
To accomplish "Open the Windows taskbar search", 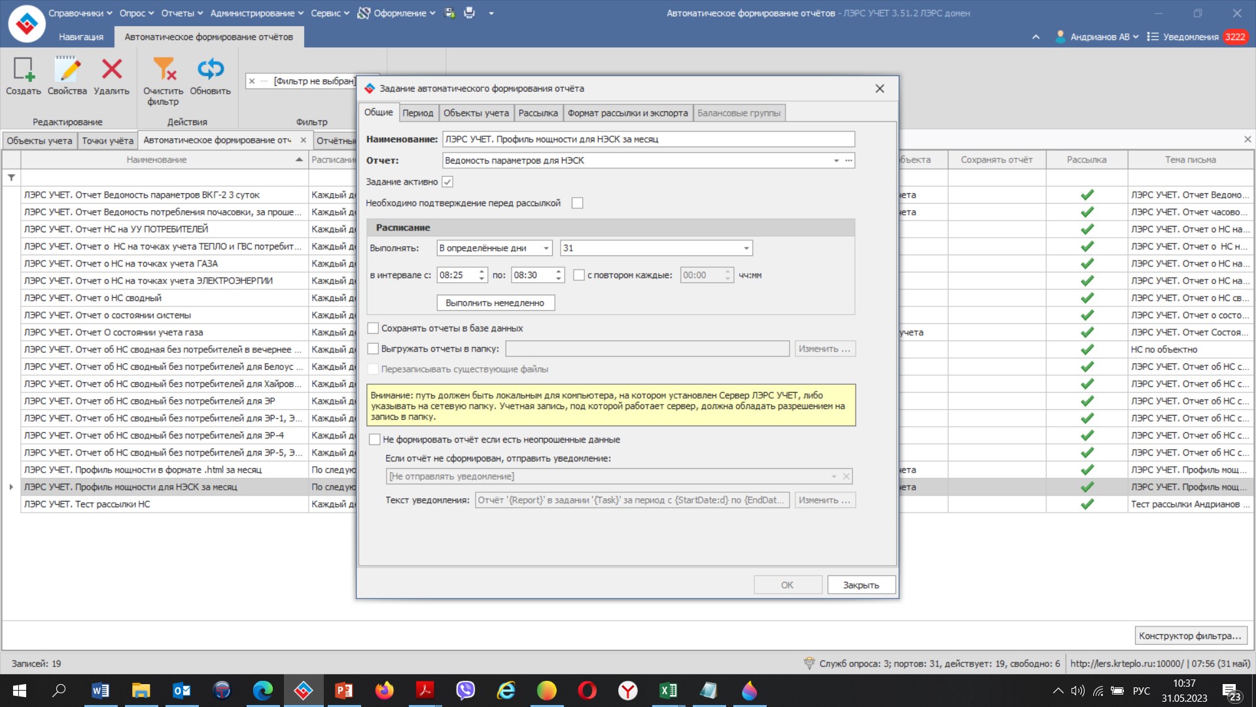I will click(60, 691).
